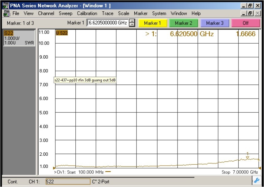Click the SWR format label in trace panel
264x187 pixels.
(x=29, y=43)
